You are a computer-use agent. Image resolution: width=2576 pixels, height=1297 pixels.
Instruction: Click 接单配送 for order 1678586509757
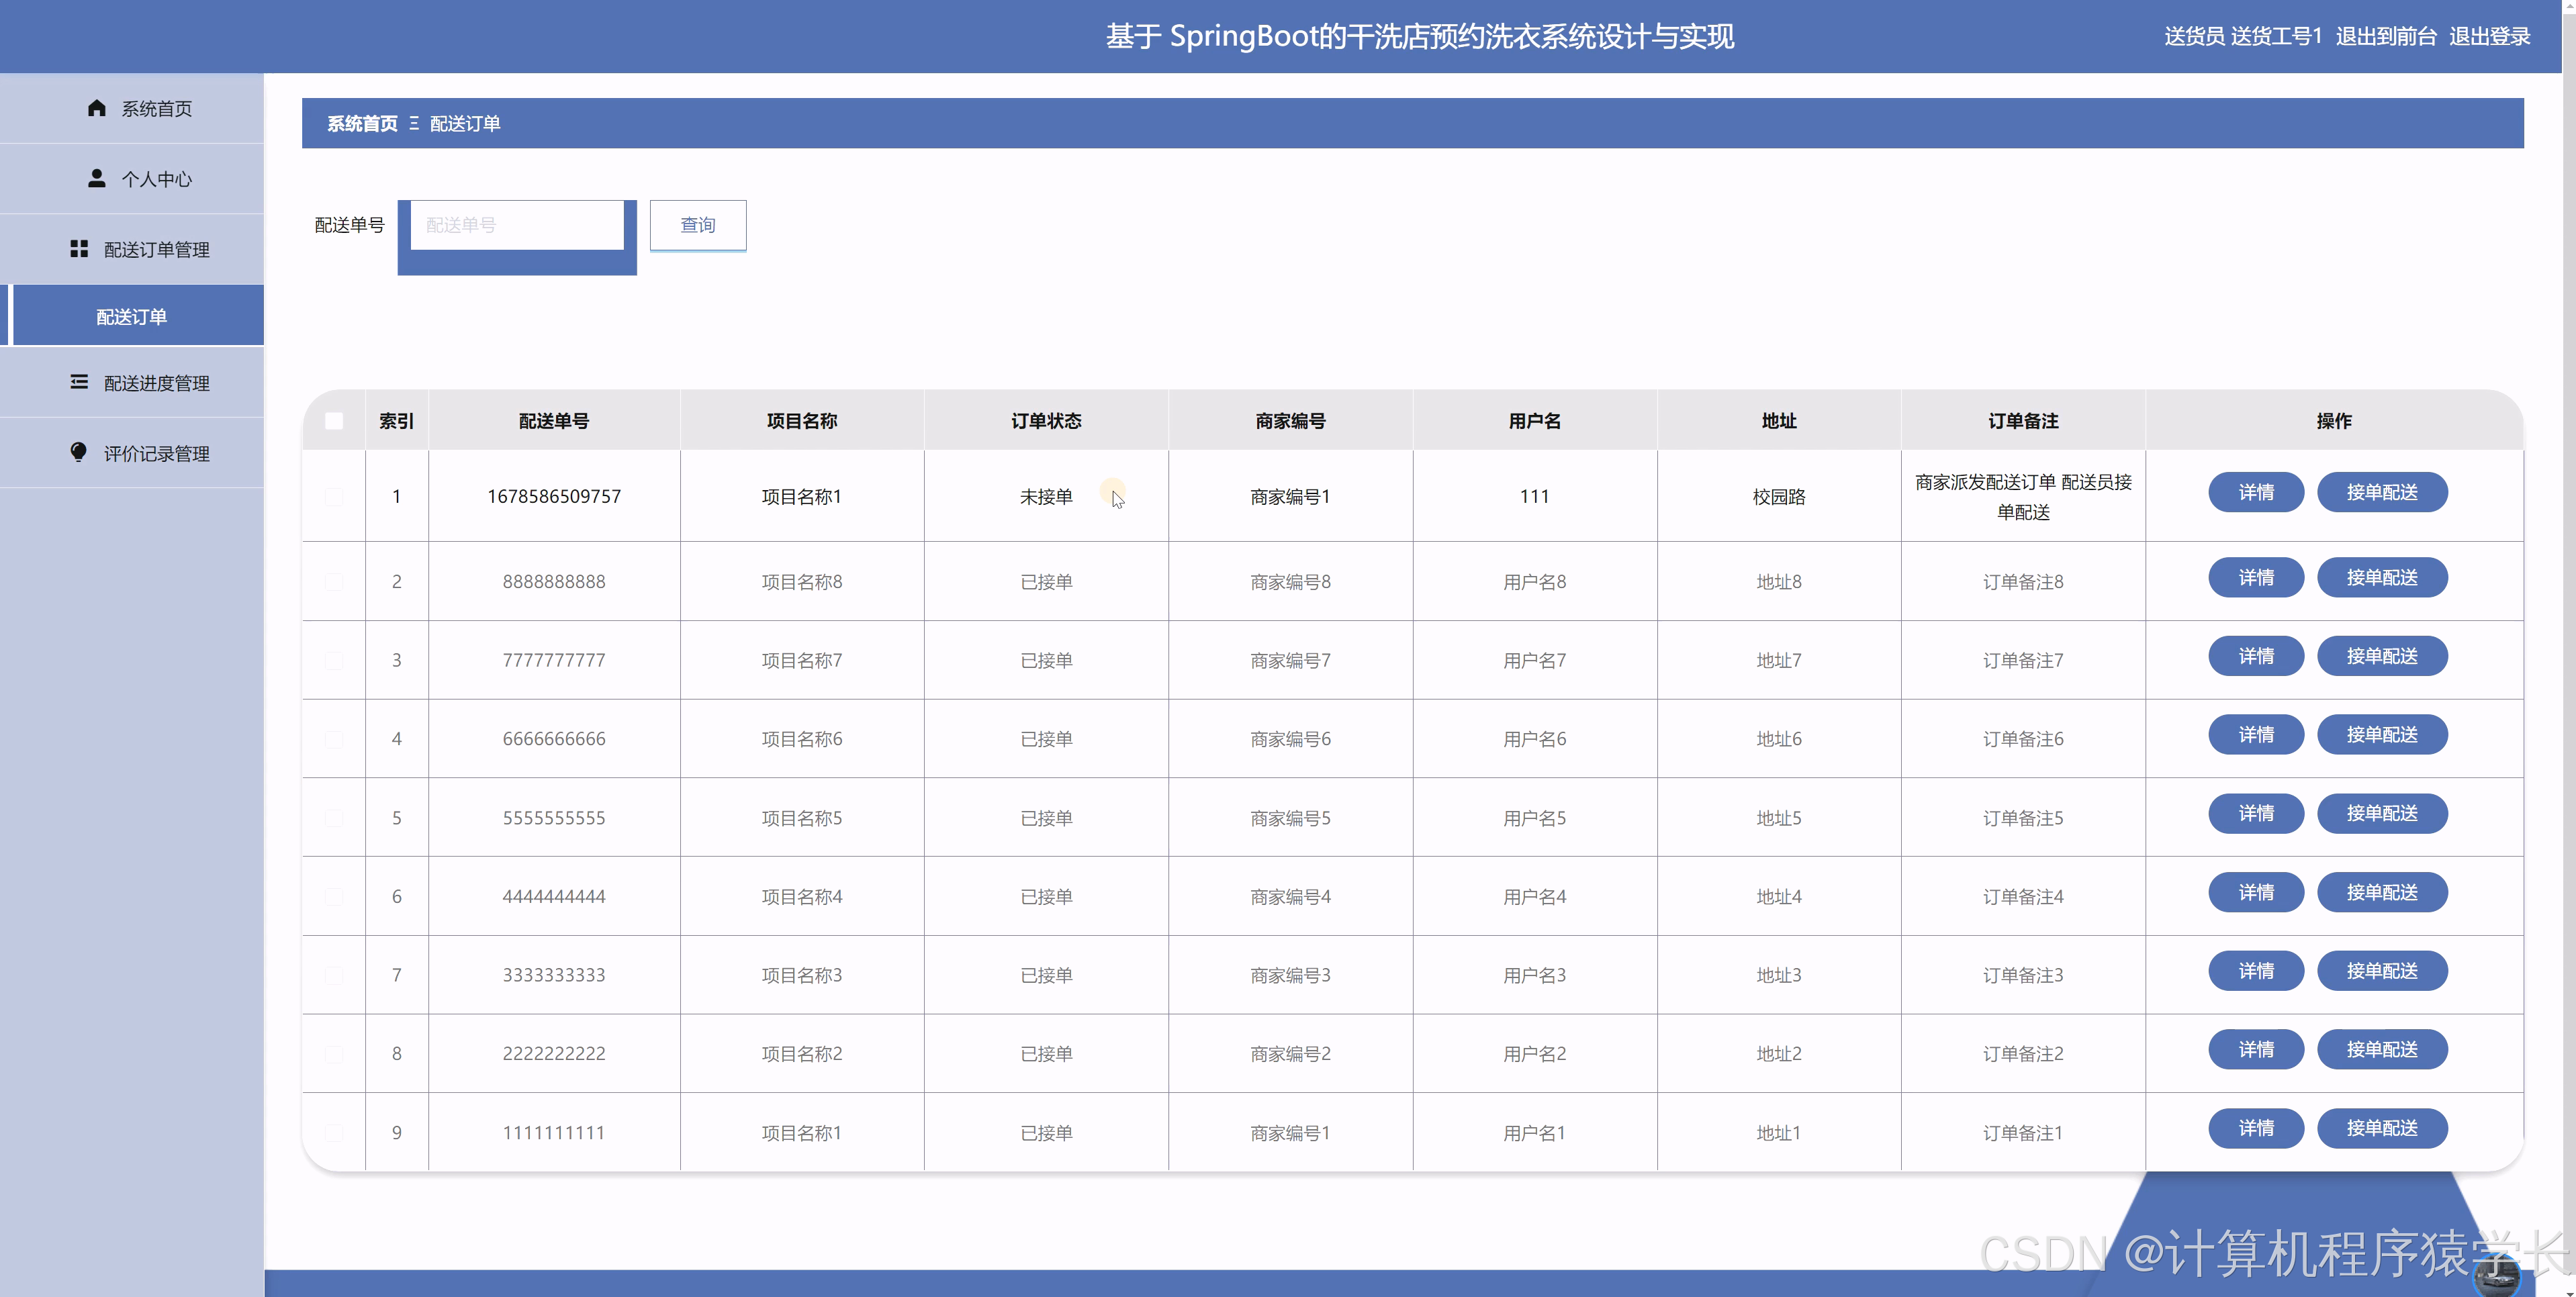click(2383, 492)
